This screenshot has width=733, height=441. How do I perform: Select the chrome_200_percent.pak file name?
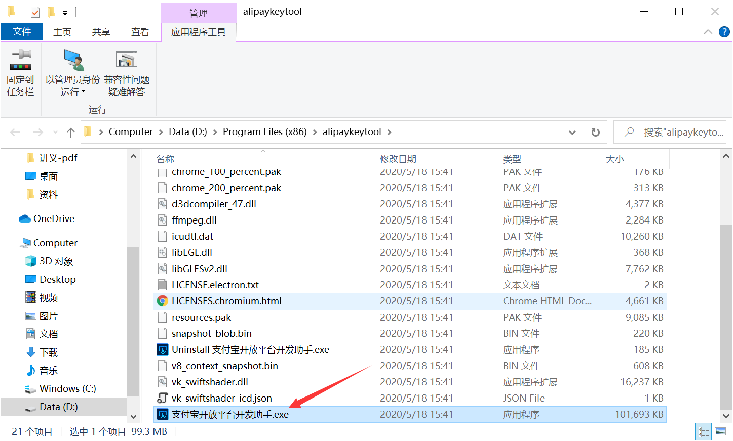click(226, 188)
